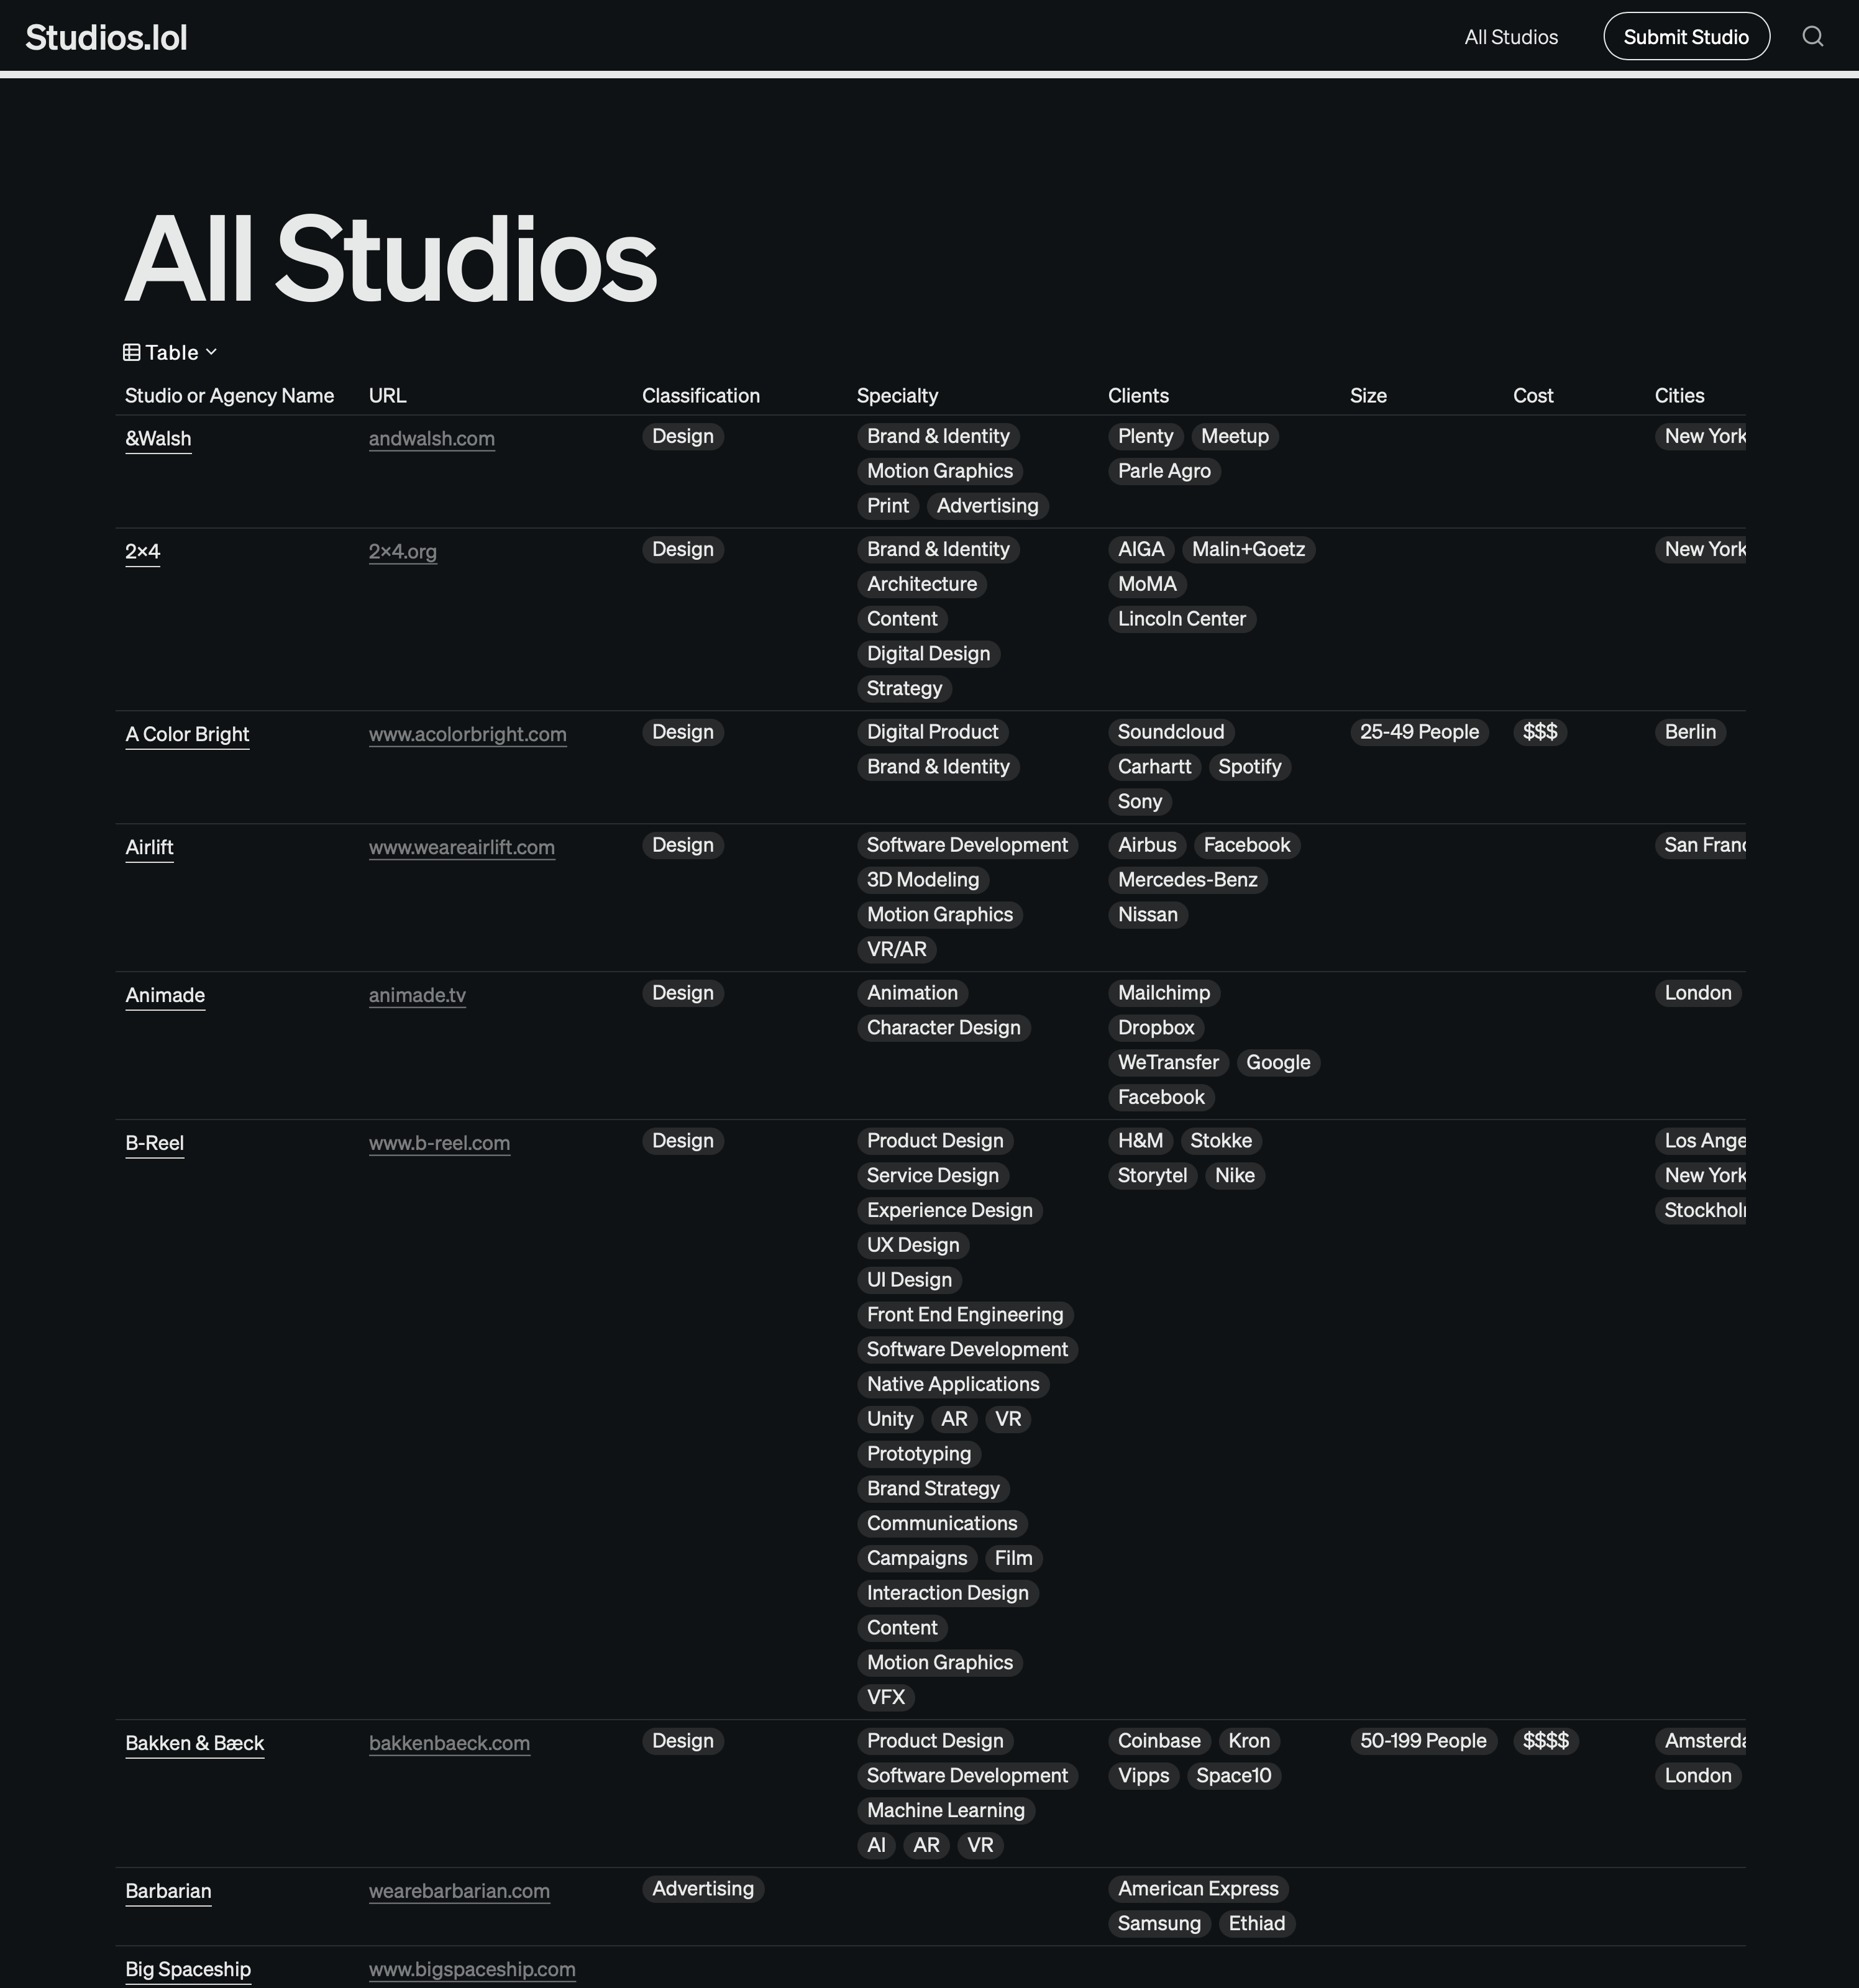1859x1988 pixels.
Task: Click the $$$$ cost tag for Bakken & Bæck
Action: coord(1546,1741)
